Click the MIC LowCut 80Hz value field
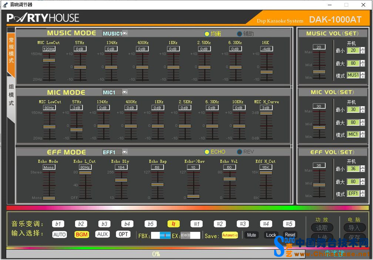 click(x=49, y=108)
